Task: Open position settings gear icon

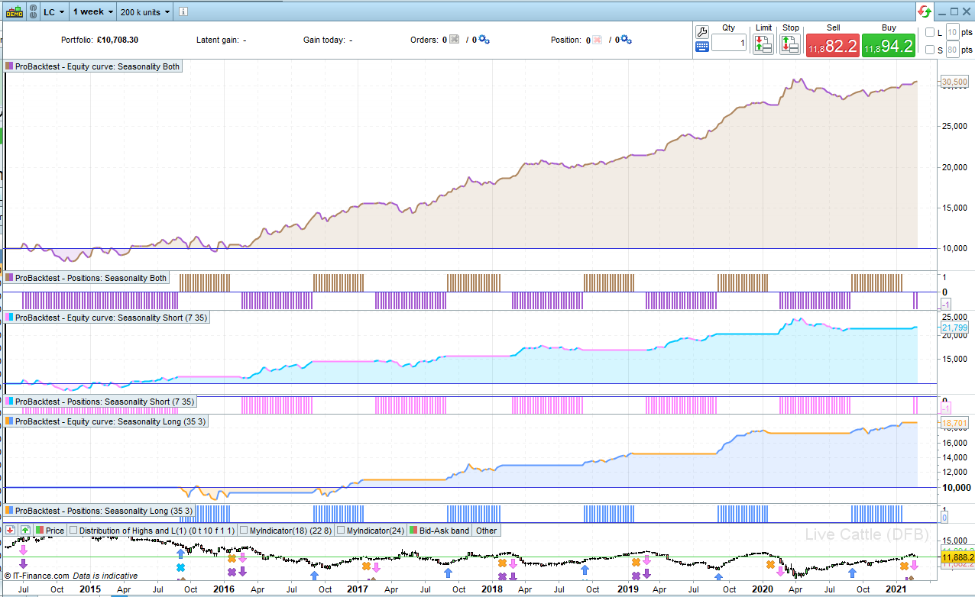Action: (x=627, y=40)
